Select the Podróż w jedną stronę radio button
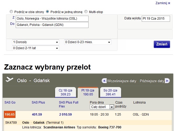175x131 pixels. click(47, 12)
